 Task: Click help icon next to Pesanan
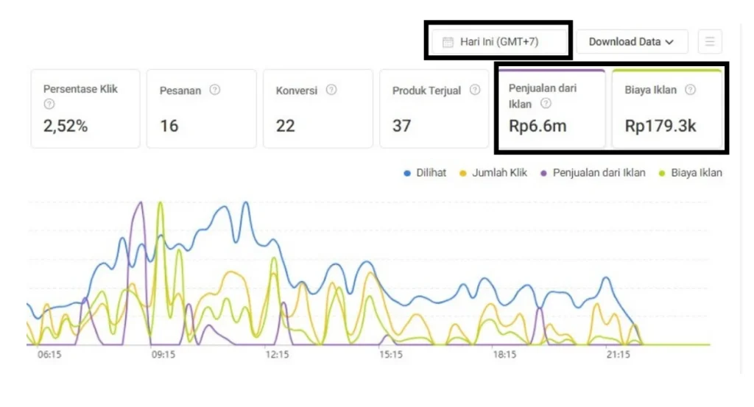(214, 90)
